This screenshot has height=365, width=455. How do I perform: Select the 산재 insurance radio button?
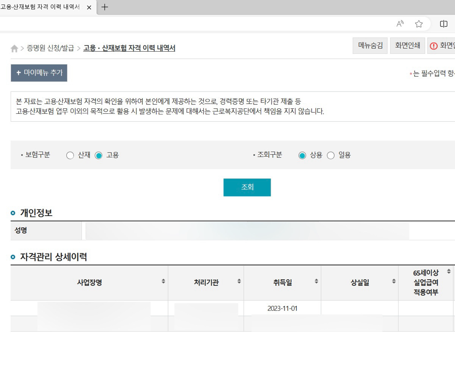70,156
